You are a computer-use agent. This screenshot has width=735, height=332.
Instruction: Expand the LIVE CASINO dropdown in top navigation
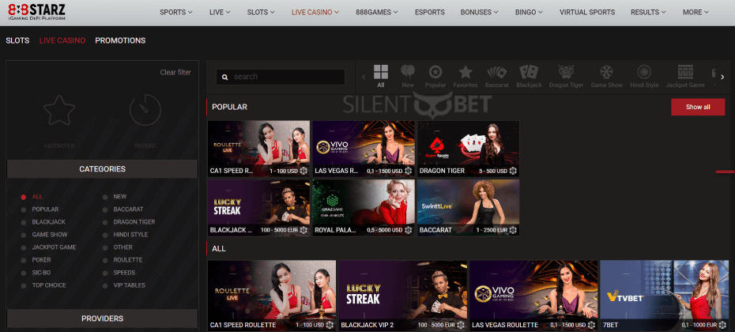pyautogui.click(x=315, y=12)
